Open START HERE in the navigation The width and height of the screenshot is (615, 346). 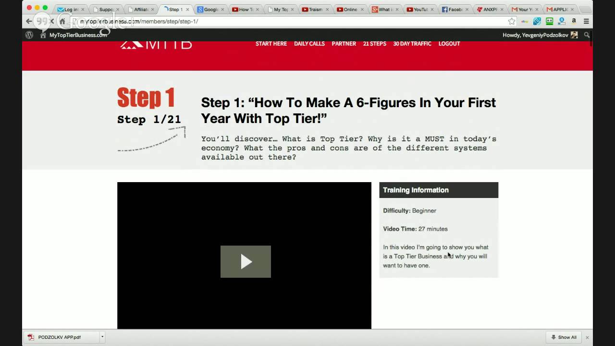click(x=271, y=44)
